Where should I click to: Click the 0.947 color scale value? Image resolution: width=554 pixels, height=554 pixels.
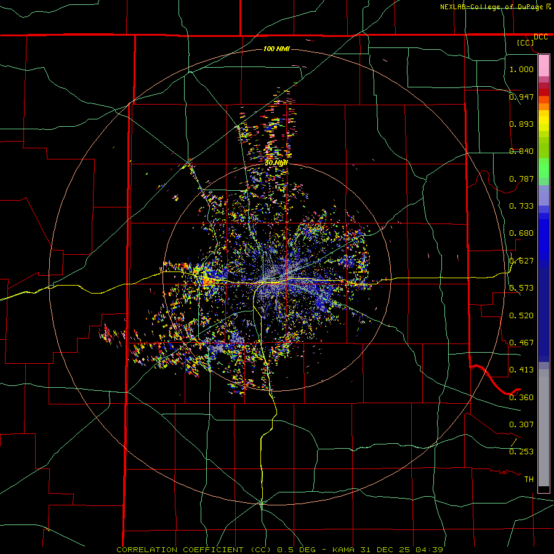(521, 97)
